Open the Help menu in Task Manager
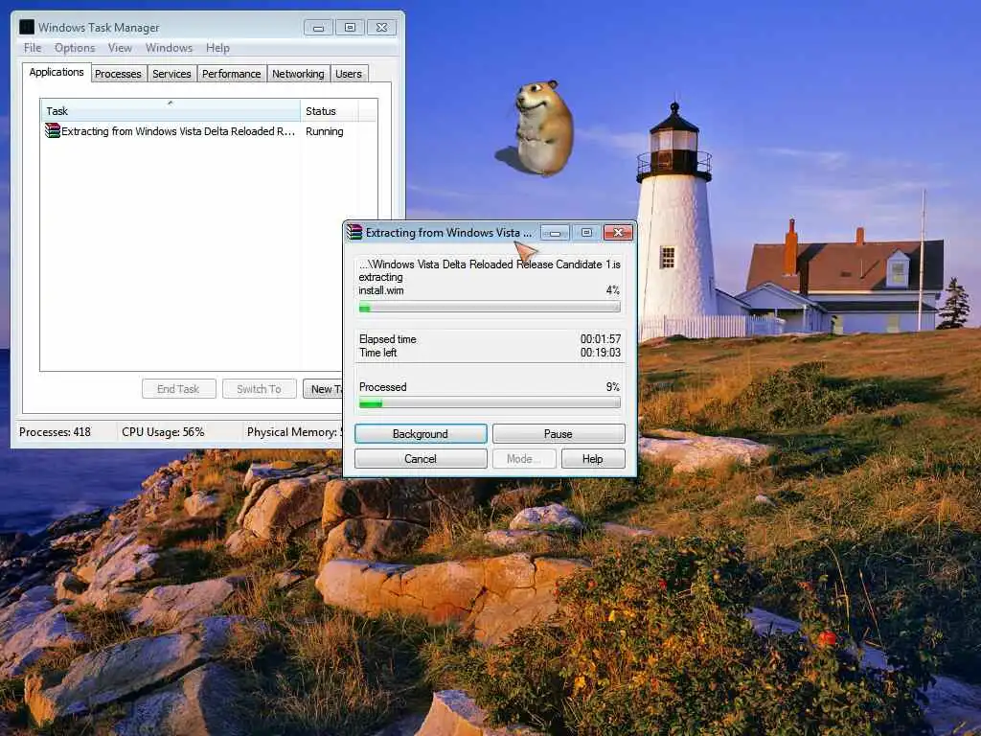The image size is (981, 736). coord(217,48)
